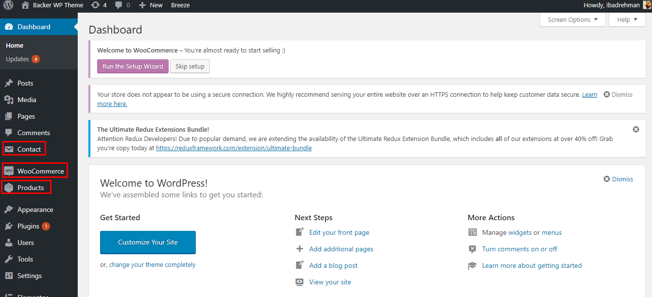Go to Updates submenu item

17,59
